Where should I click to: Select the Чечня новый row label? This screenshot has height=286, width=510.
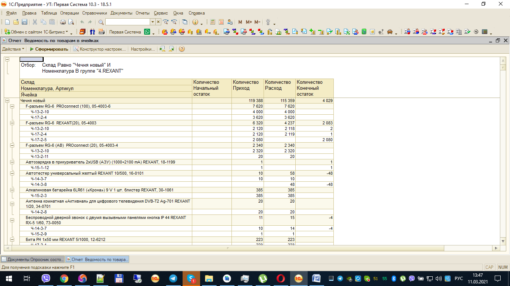coord(33,101)
